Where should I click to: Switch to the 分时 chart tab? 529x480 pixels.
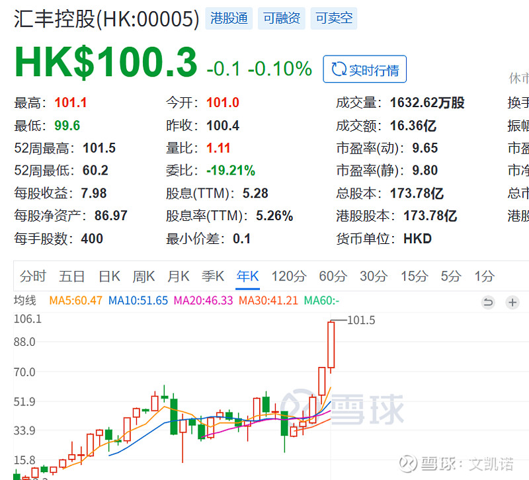point(32,276)
